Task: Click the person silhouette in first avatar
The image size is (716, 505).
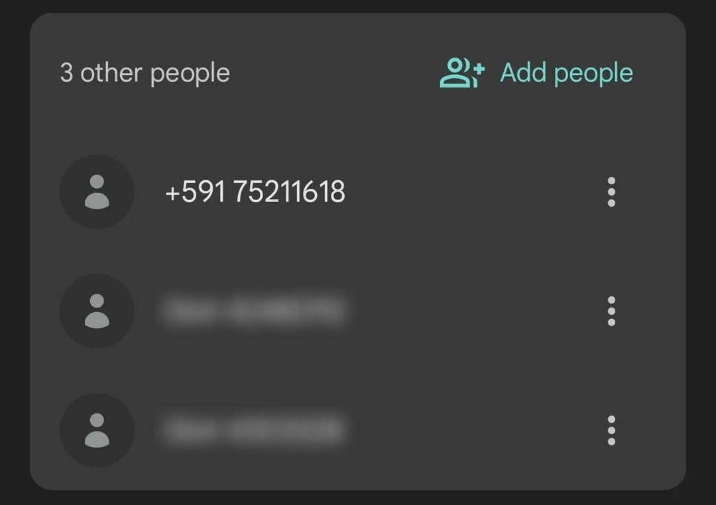Action: [x=97, y=192]
